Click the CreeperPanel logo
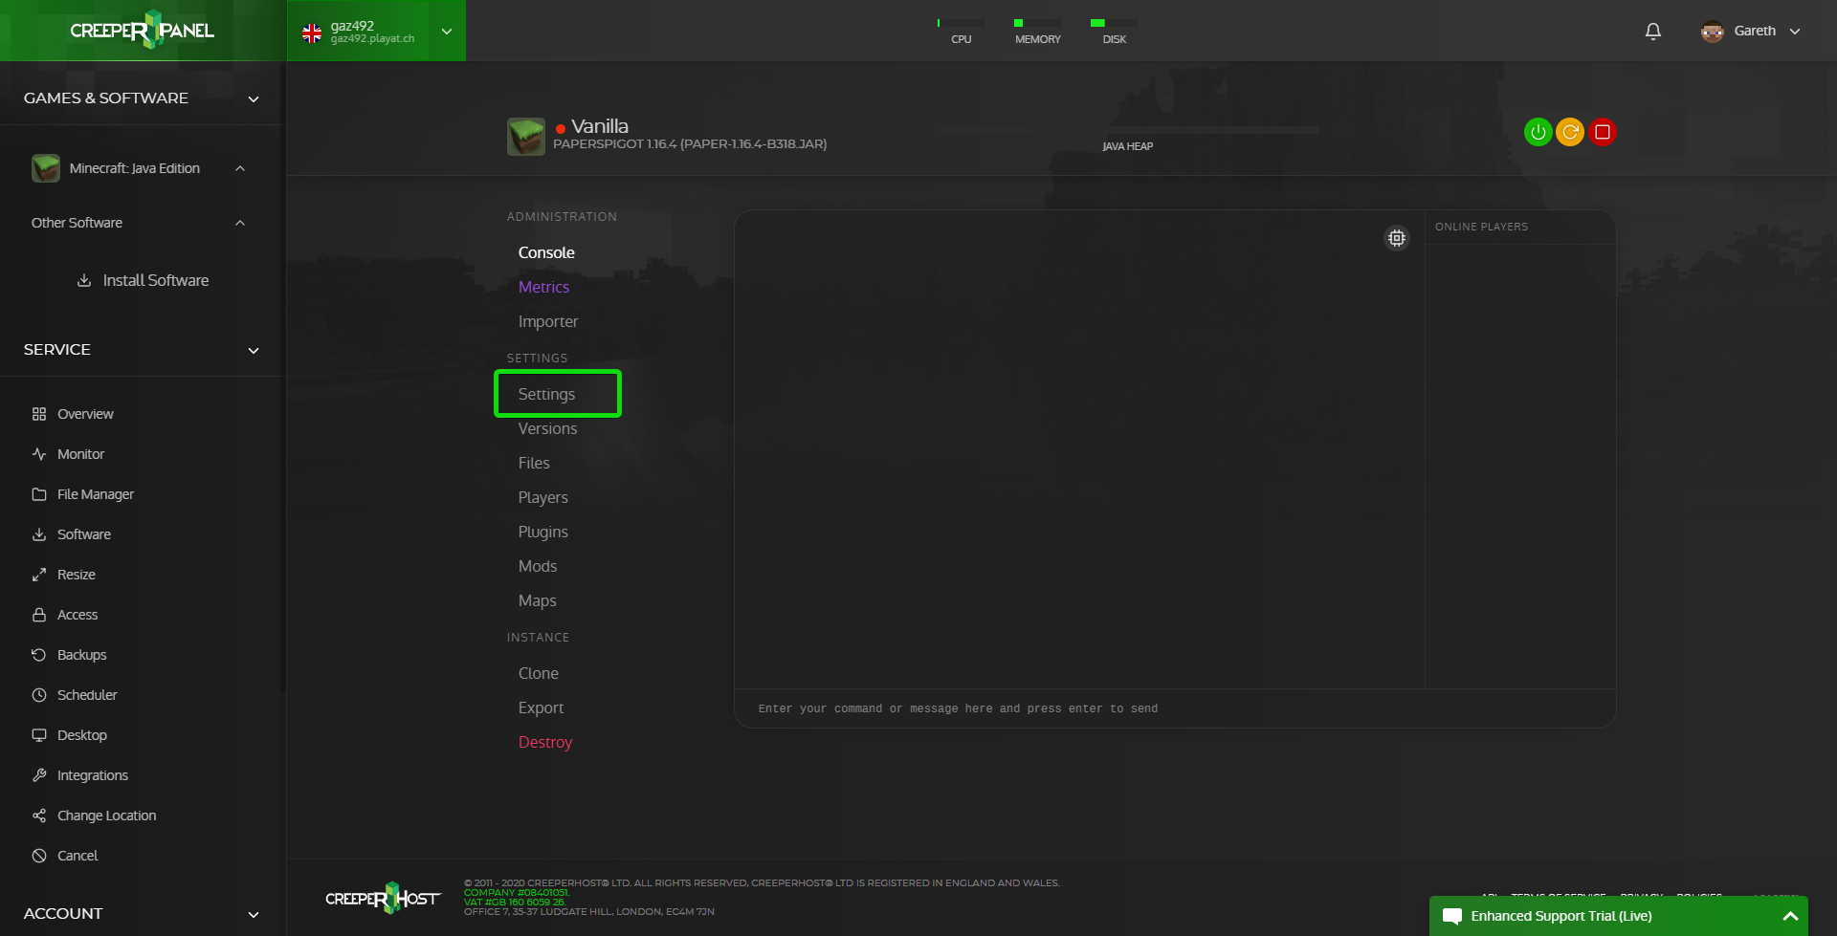Screen dimensions: 1837x936 [143, 30]
